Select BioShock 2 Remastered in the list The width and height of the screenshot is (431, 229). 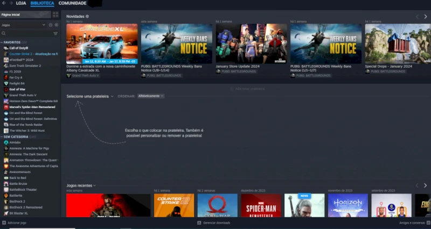click(26, 207)
